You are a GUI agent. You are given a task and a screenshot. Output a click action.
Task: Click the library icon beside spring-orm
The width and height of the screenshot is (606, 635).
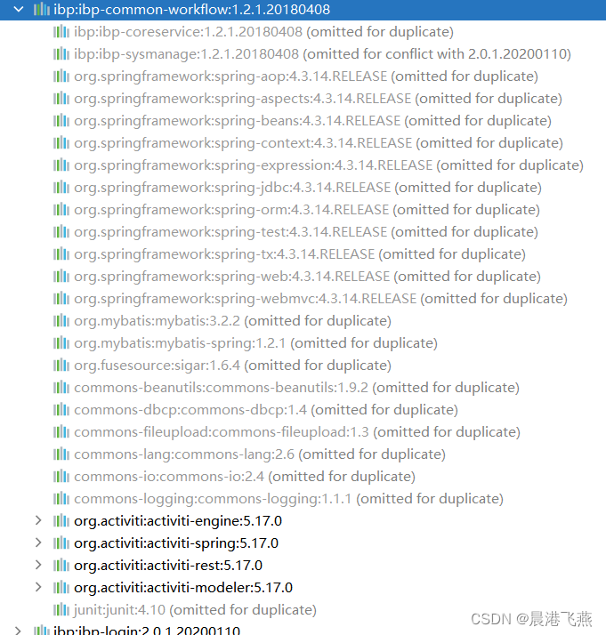coord(61,209)
